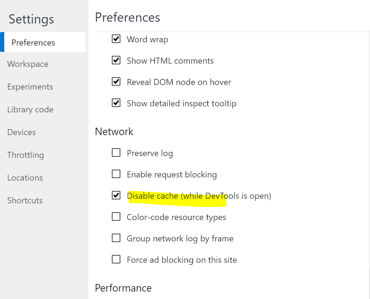Select Devices in the settings sidebar
Image resolution: width=370 pixels, height=299 pixels.
[x=22, y=132]
